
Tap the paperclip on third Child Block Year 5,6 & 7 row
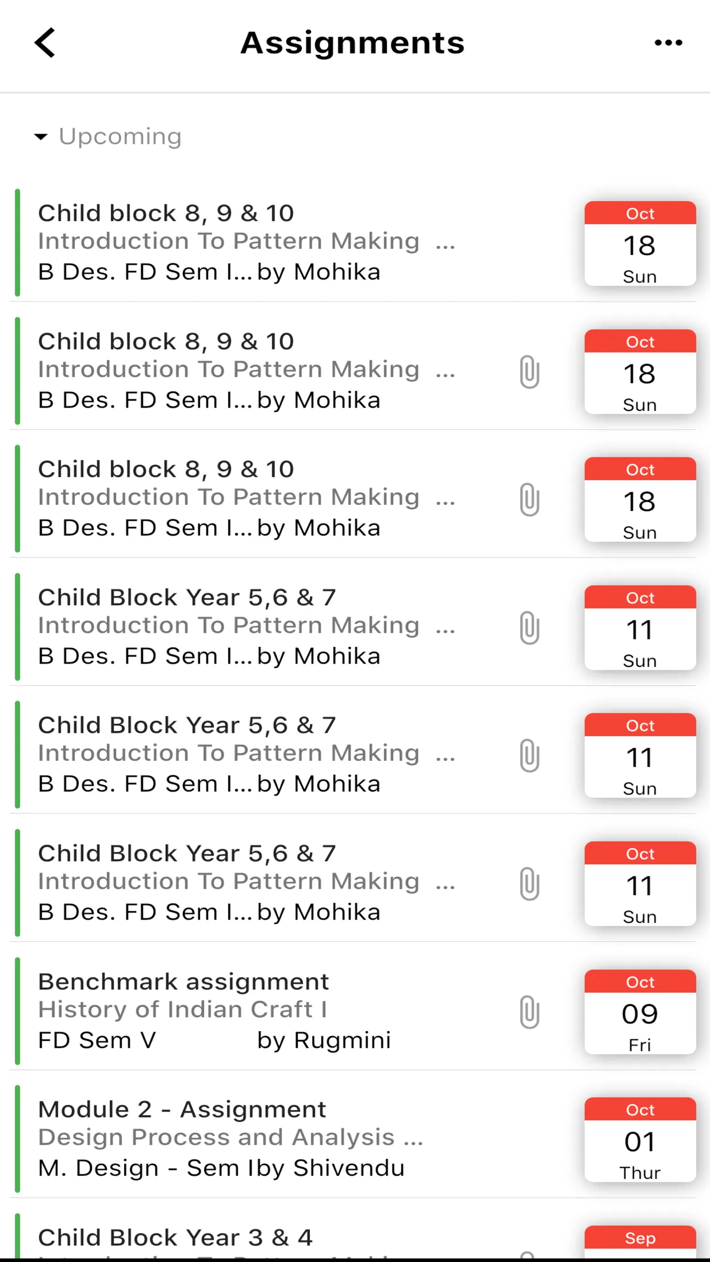click(529, 882)
